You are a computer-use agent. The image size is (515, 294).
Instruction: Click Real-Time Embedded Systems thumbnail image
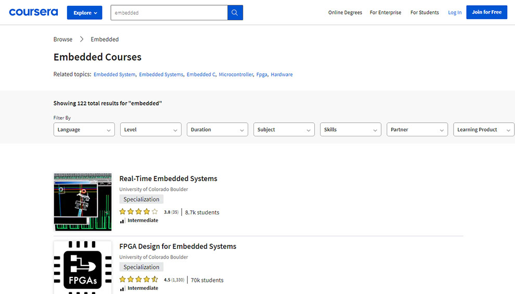pyautogui.click(x=82, y=202)
